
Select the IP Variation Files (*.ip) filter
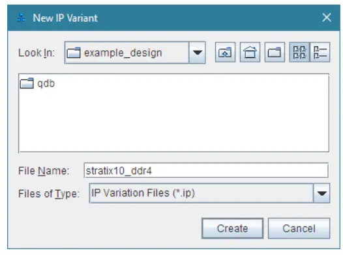click(209, 193)
